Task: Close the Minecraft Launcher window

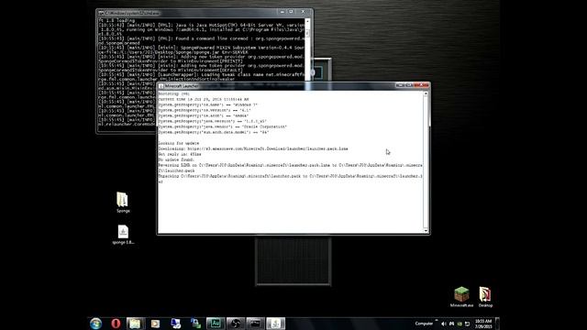Action: pos(422,85)
